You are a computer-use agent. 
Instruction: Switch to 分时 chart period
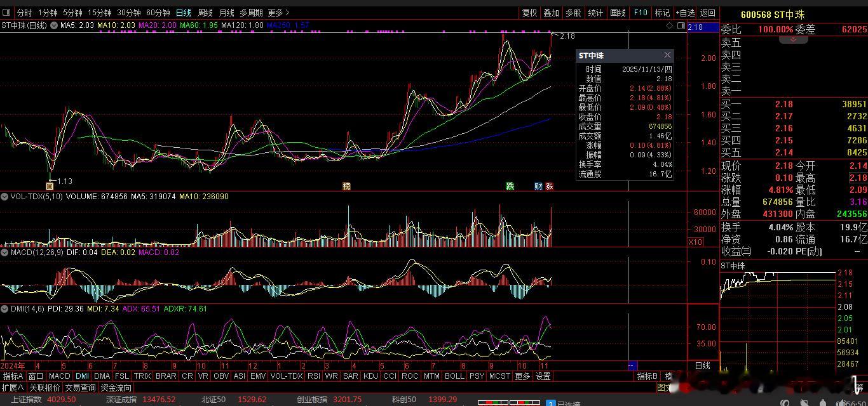point(24,13)
